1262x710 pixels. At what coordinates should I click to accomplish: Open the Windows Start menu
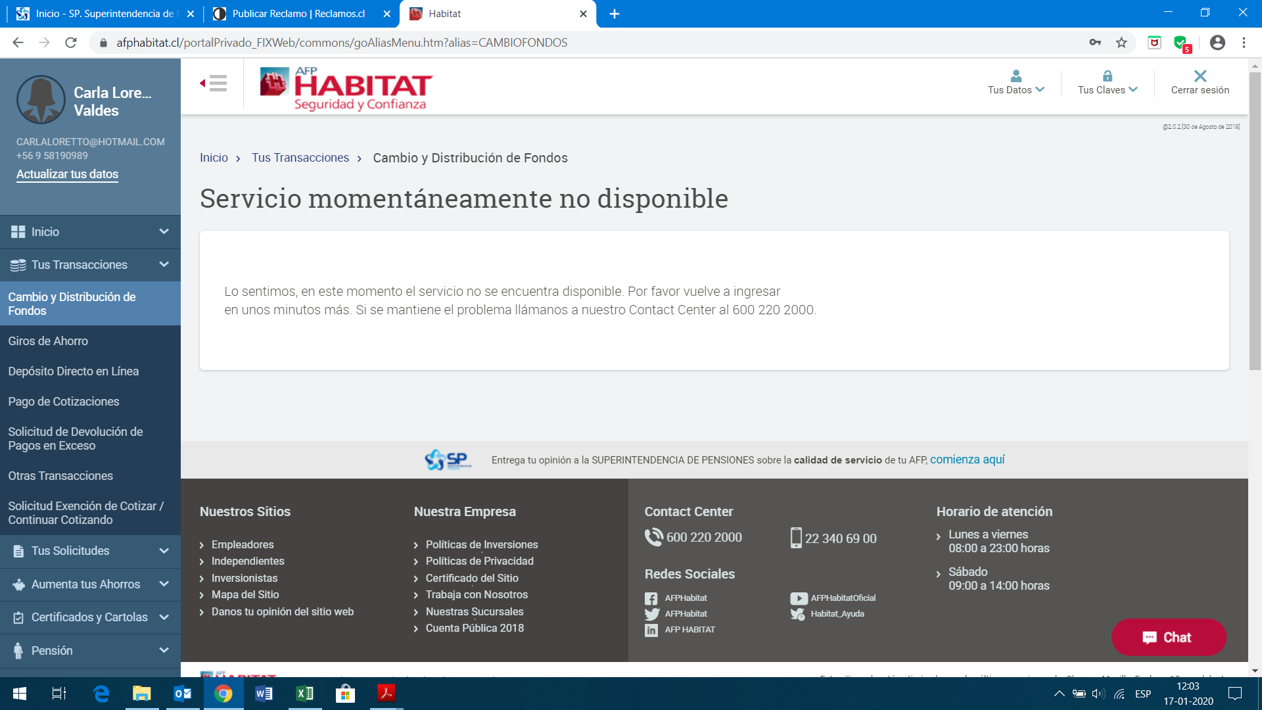(x=20, y=694)
